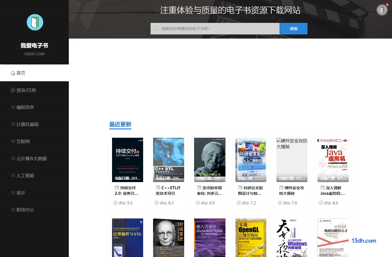Open the 登录/注册 menu item
Image resolution: width=392 pixels, height=257 pixels.
(x=34, y=90)
